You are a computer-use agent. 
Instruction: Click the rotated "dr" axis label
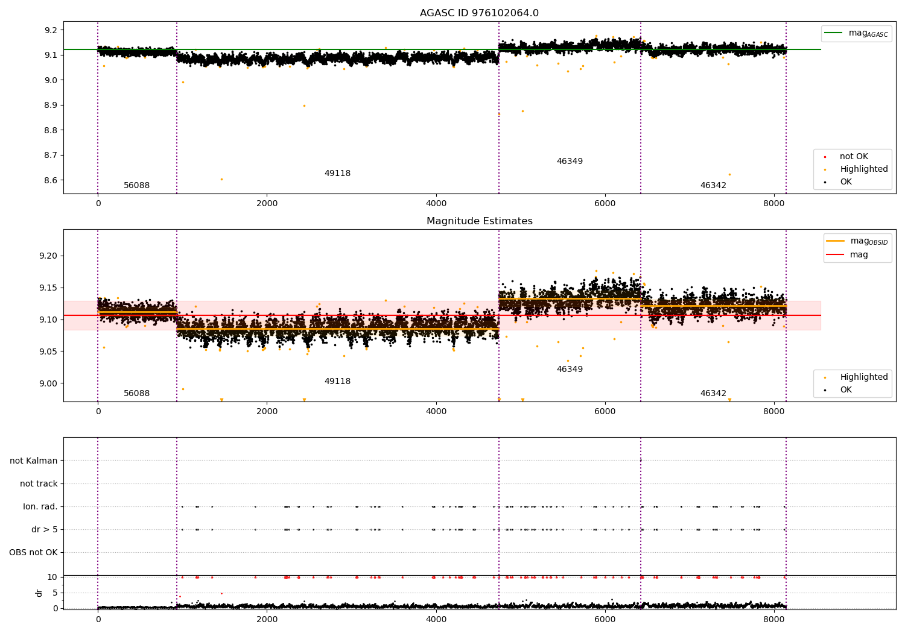(39, 593)
